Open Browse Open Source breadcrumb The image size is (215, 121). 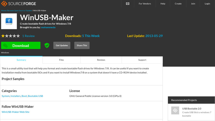pyautogui.click(x=16, y=11)
